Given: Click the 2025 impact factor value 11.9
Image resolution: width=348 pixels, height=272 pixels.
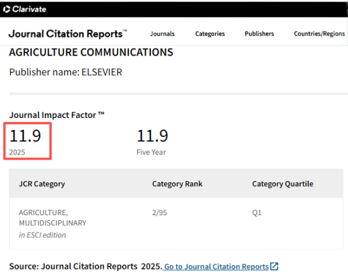Looking at the screenshot, I should (25, 136).
